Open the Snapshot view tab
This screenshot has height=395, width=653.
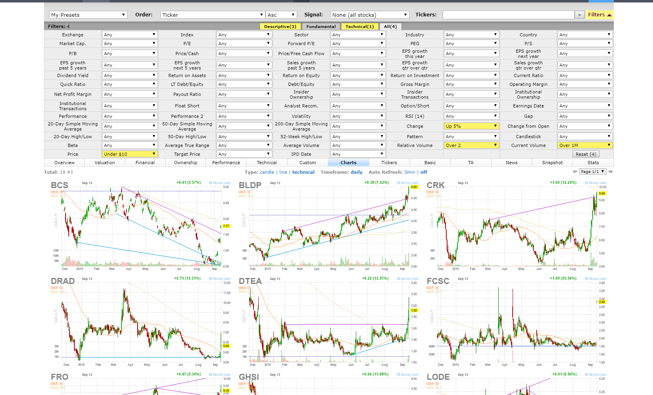(x=552, y=163)
